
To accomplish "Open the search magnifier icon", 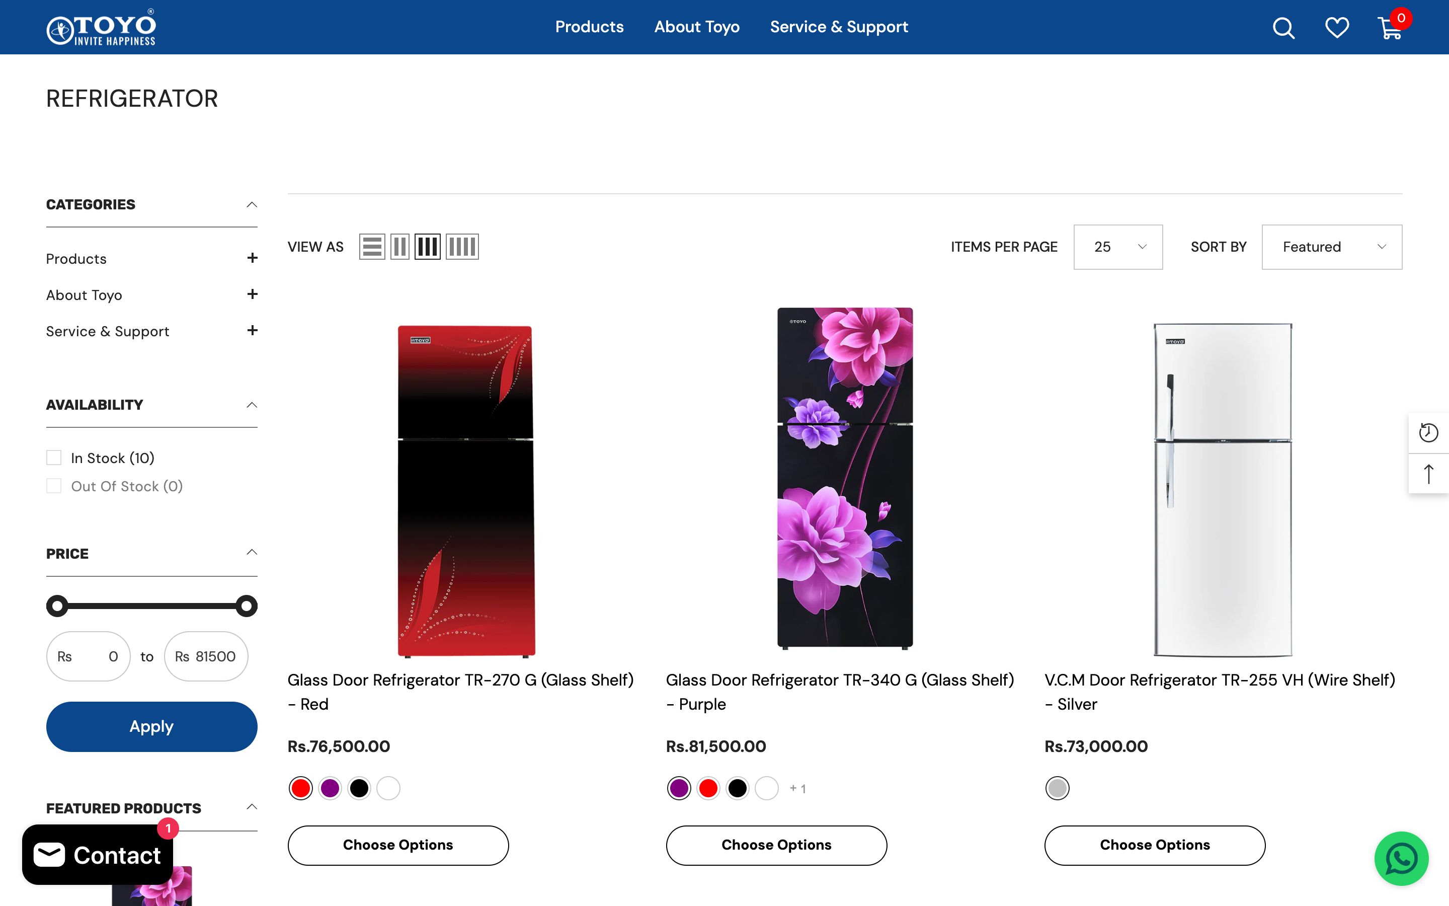I will [x=1283, y=28].
